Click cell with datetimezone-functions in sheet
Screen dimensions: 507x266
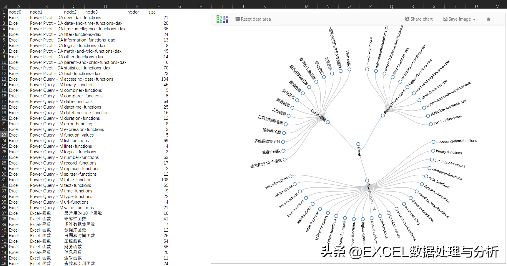pos(87,113)
